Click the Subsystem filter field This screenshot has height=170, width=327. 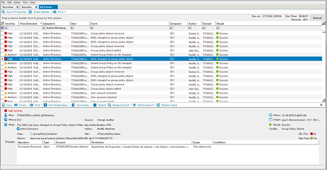[x=58, y=28]
